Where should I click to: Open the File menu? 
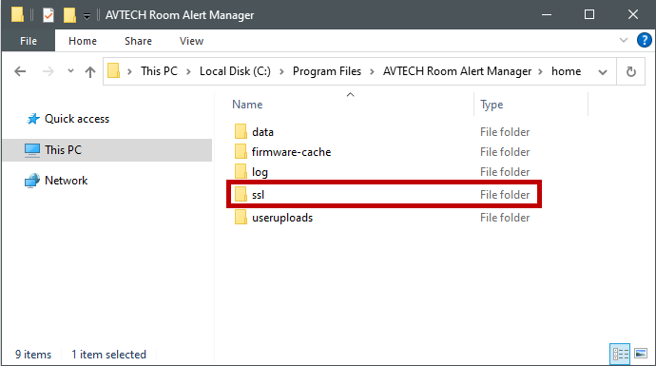pos(29,41)
